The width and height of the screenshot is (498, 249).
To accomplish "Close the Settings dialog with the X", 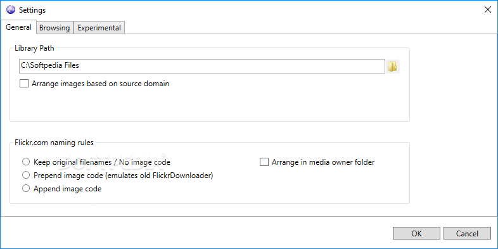I will point(487,10).
